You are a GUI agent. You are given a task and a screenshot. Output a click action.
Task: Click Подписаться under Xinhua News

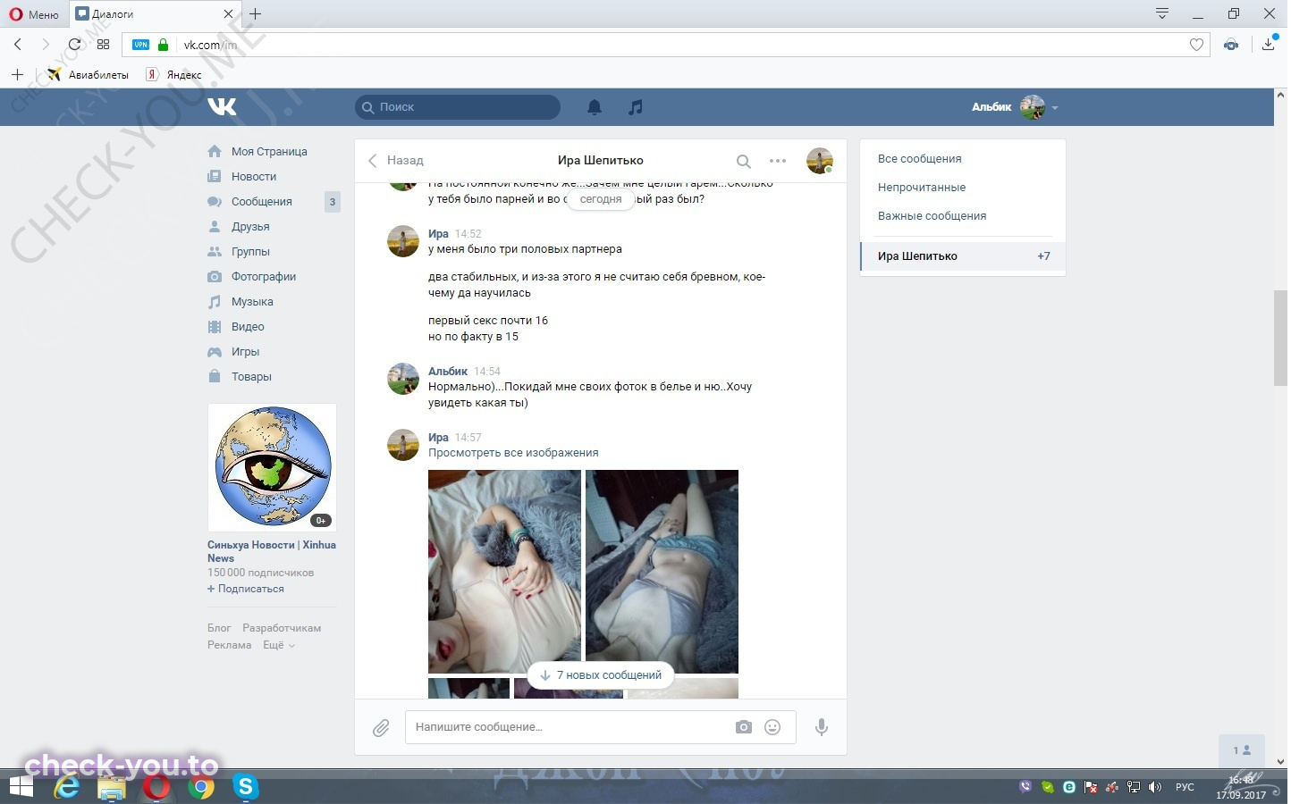click(x=246, y=589)
